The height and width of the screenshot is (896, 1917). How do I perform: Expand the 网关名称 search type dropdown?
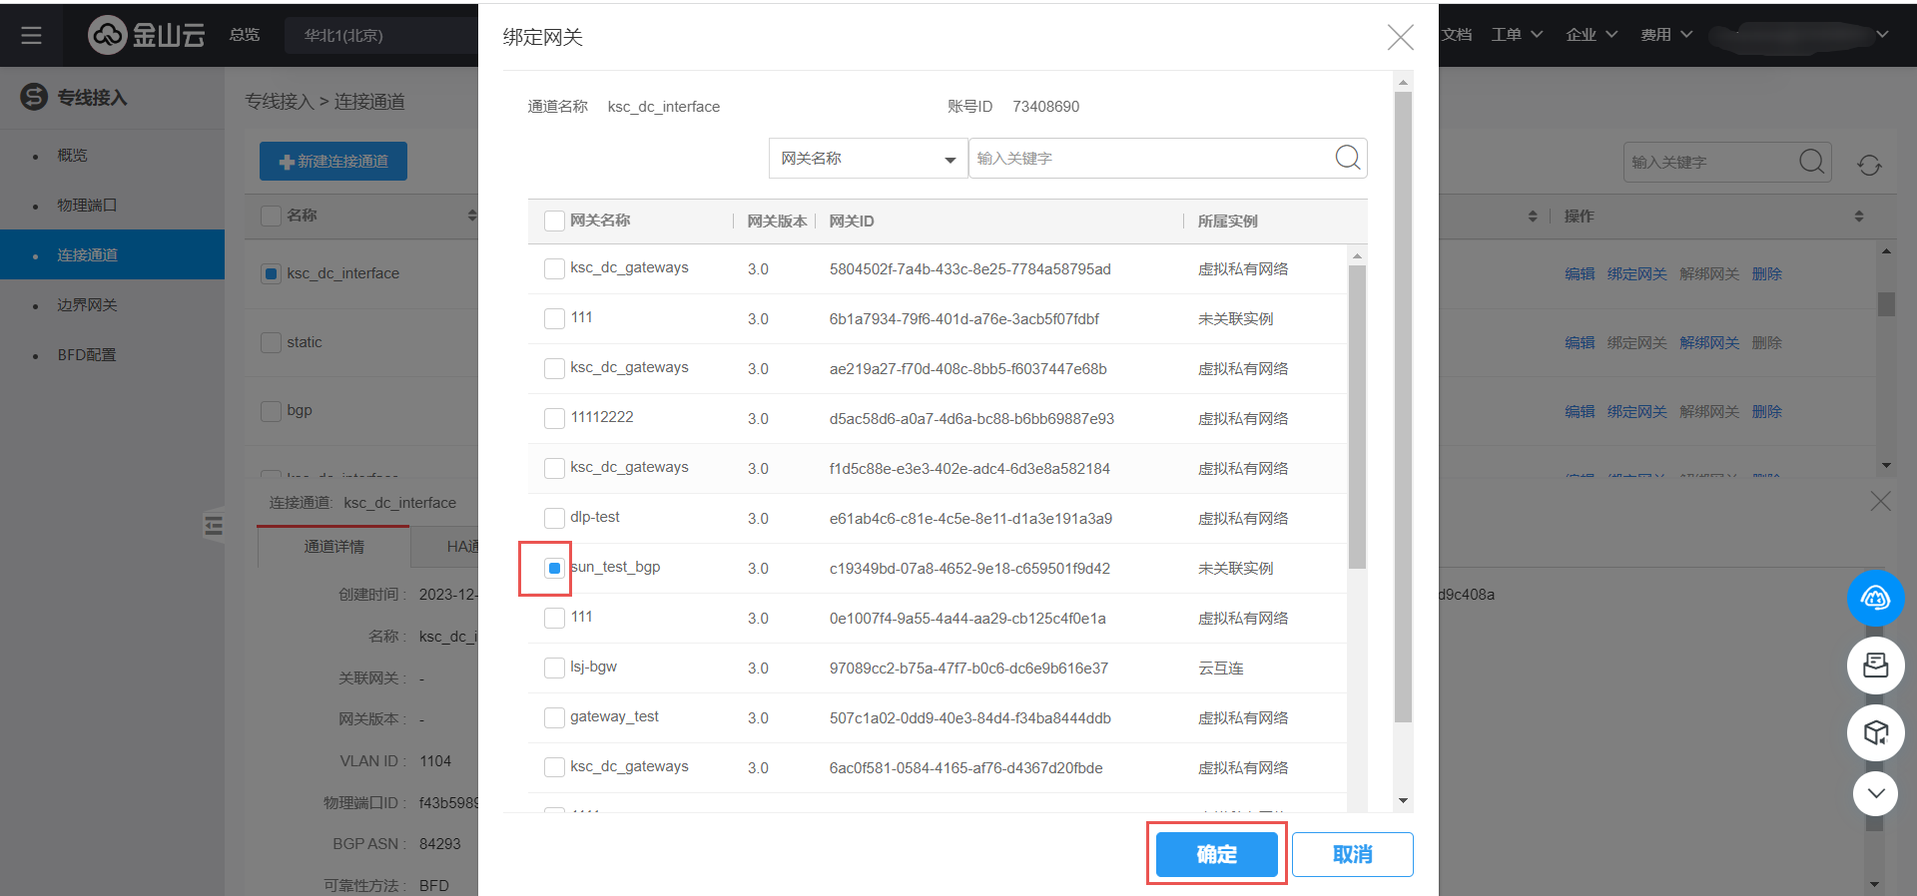pos(868,159)
